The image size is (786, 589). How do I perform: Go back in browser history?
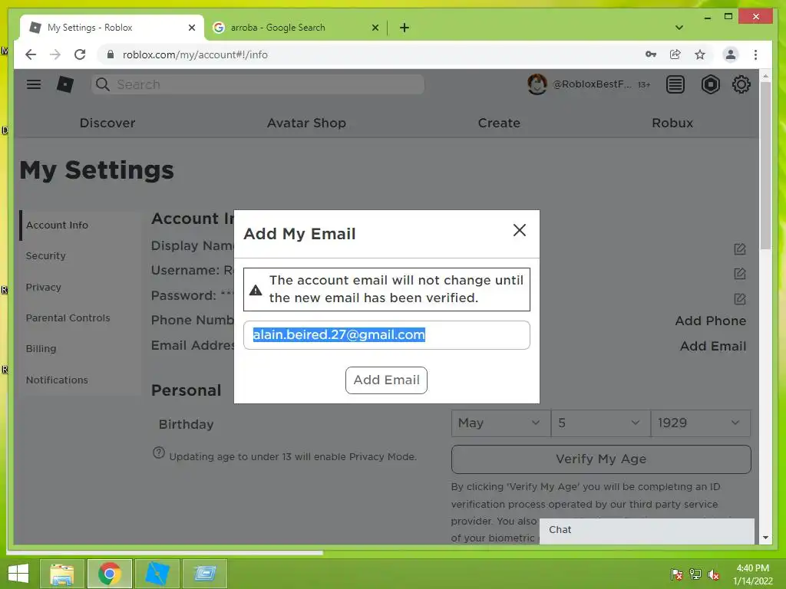(x=31, y=54)
